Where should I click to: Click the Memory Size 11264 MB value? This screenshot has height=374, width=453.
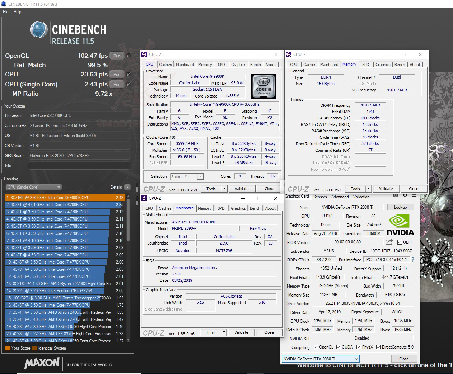click(329, 295)
